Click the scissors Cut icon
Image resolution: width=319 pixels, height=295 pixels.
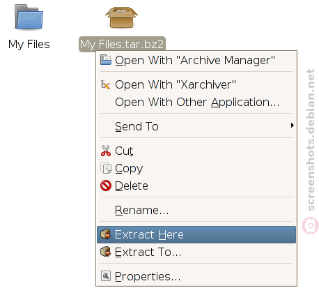click(106, 151)
